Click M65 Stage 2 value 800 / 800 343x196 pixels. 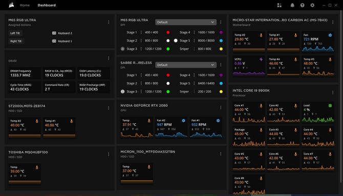152,40
